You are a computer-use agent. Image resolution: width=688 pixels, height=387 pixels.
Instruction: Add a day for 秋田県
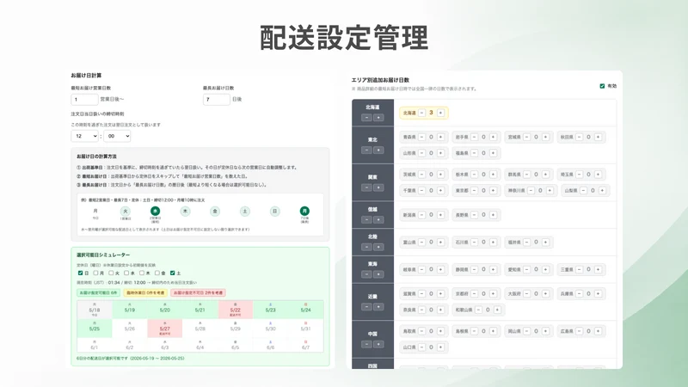(598, 137)
